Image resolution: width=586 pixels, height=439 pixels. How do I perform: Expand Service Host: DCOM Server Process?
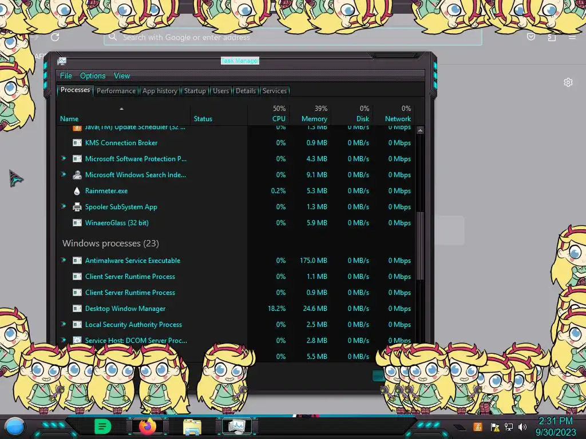click(64, 340)
